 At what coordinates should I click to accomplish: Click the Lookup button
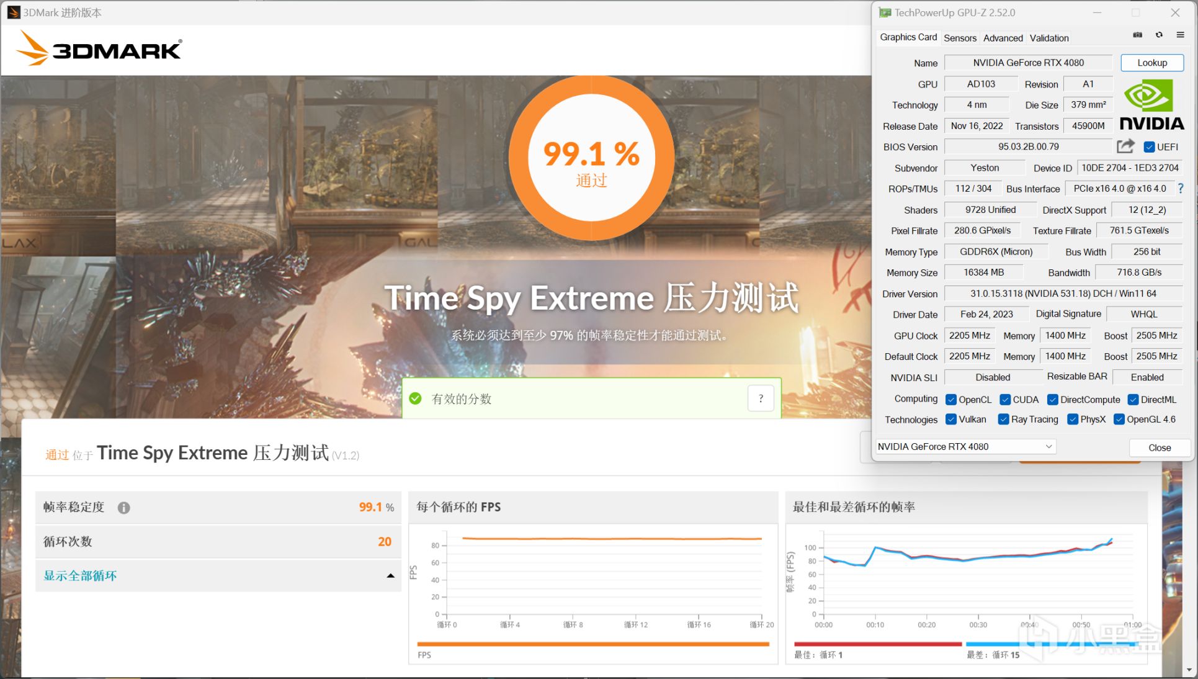1151,63
